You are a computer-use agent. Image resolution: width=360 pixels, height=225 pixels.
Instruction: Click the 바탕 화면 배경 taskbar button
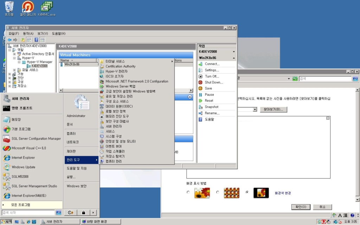[x=101, y=222]
